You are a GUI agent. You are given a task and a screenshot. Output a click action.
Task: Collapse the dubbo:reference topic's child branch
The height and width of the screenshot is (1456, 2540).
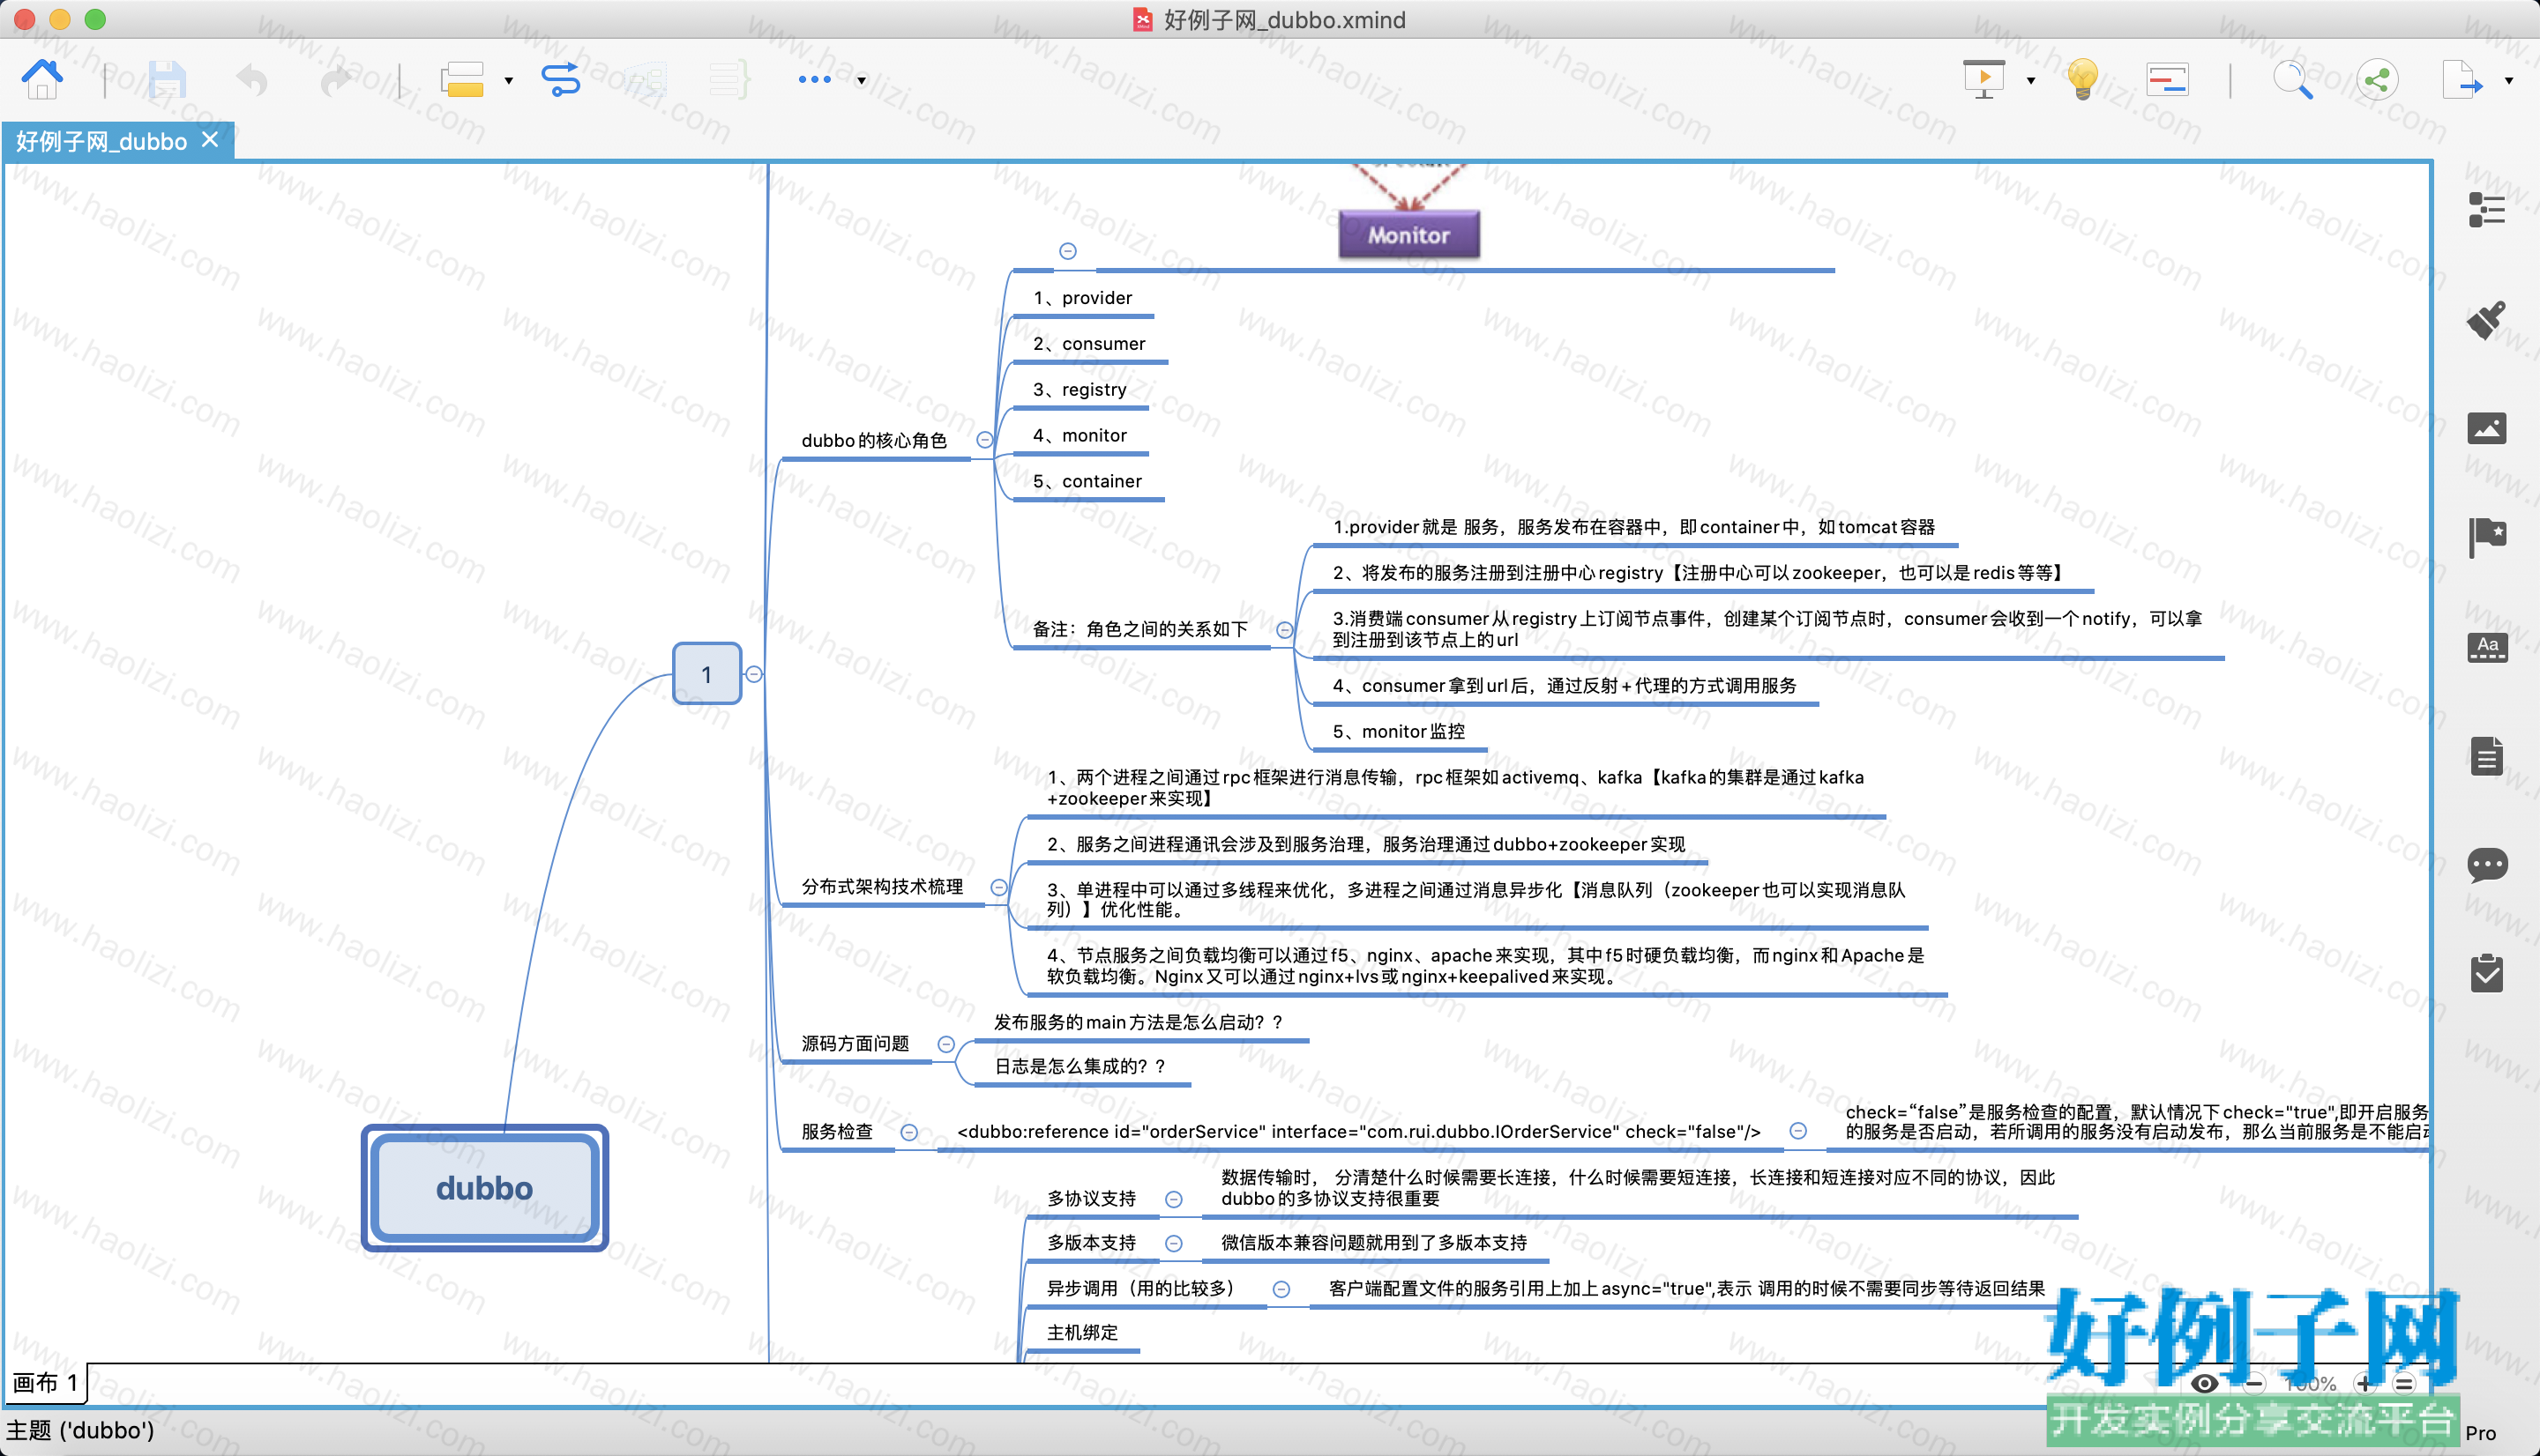pos(1797,1131)
